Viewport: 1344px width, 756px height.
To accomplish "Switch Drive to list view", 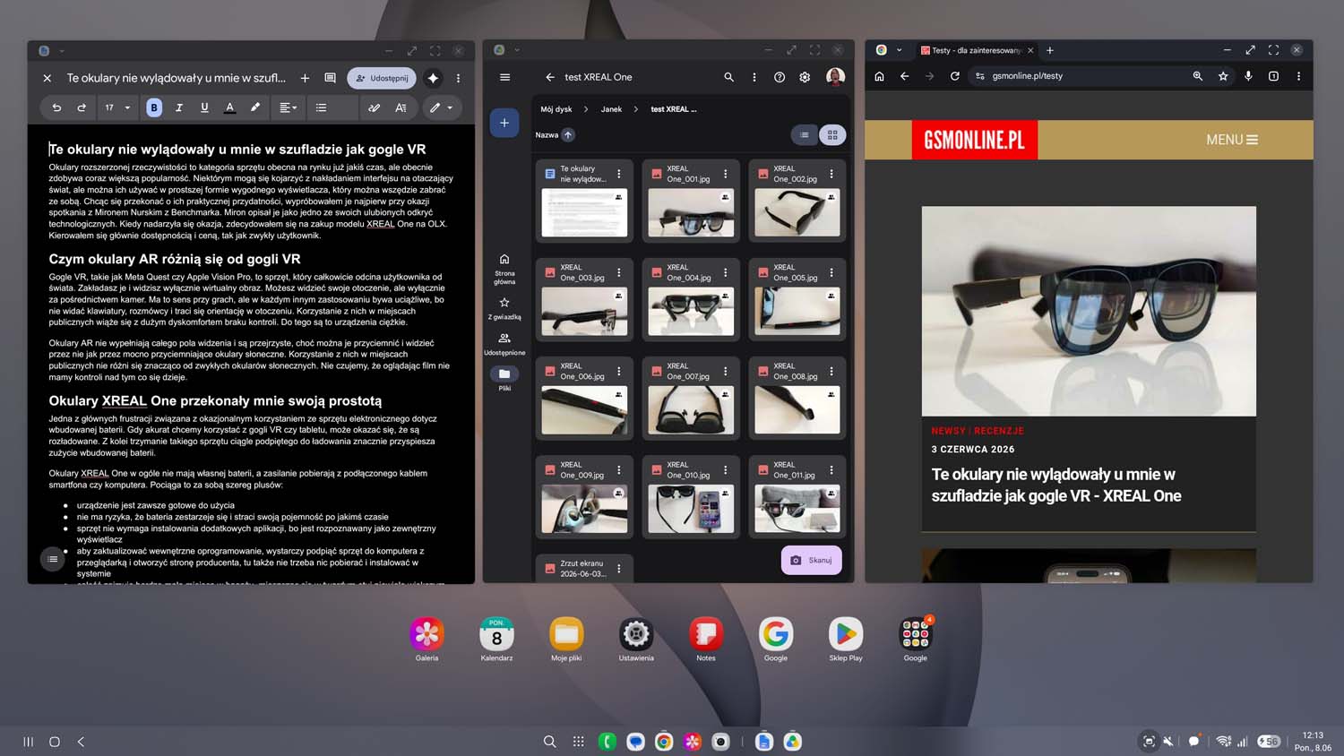I will pos(805,135).
